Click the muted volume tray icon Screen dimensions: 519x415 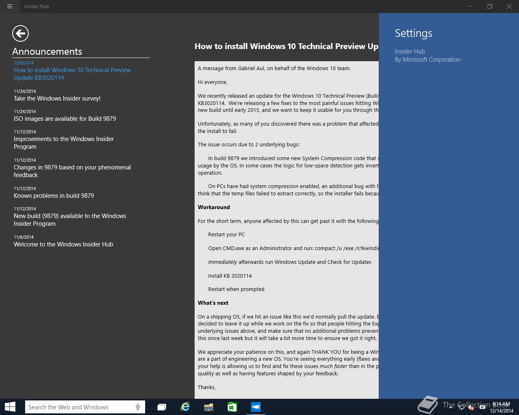point(472,407)
